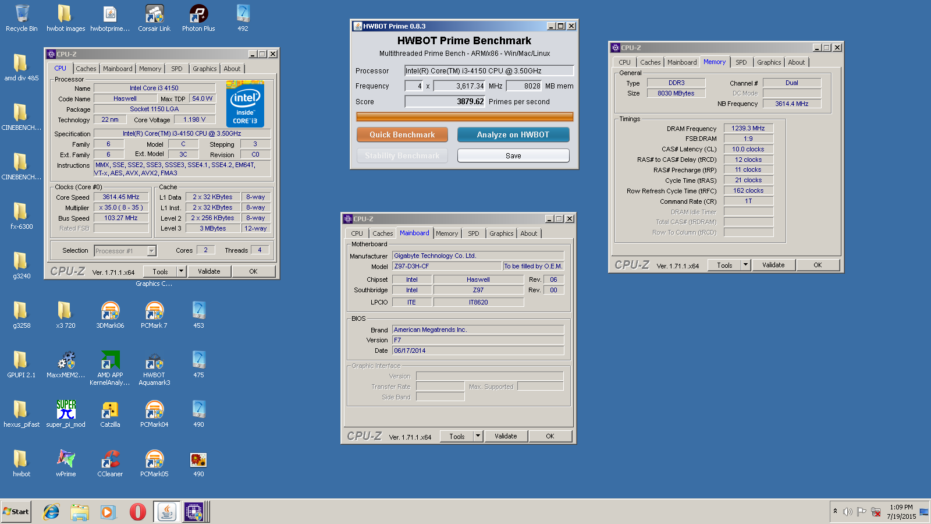Viewport: 931px width, 524px height.
Task: Open the media player taskbar icon
Action: coord(108,512)
